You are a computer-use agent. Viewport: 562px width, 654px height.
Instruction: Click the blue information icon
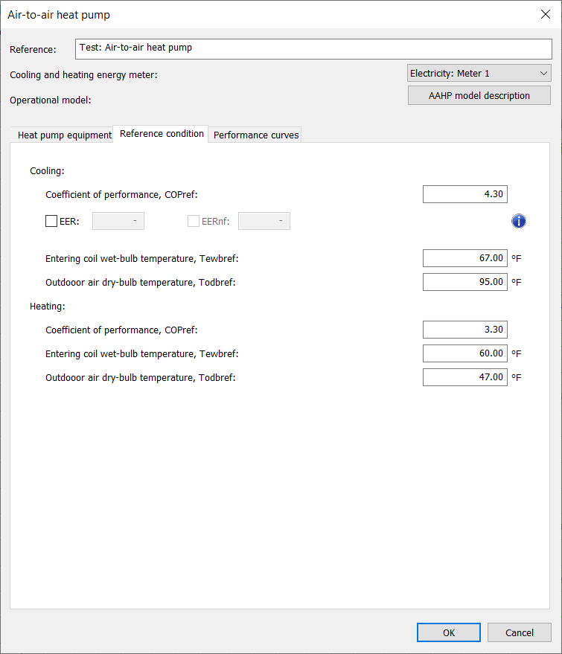click(519, 221)
